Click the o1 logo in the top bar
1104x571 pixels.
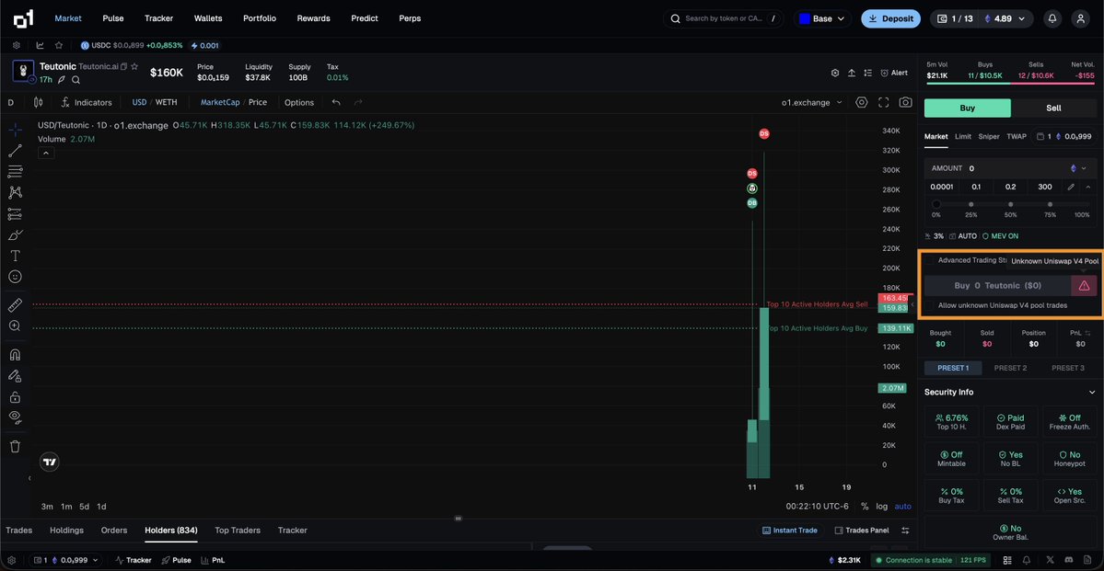point(24,19)
